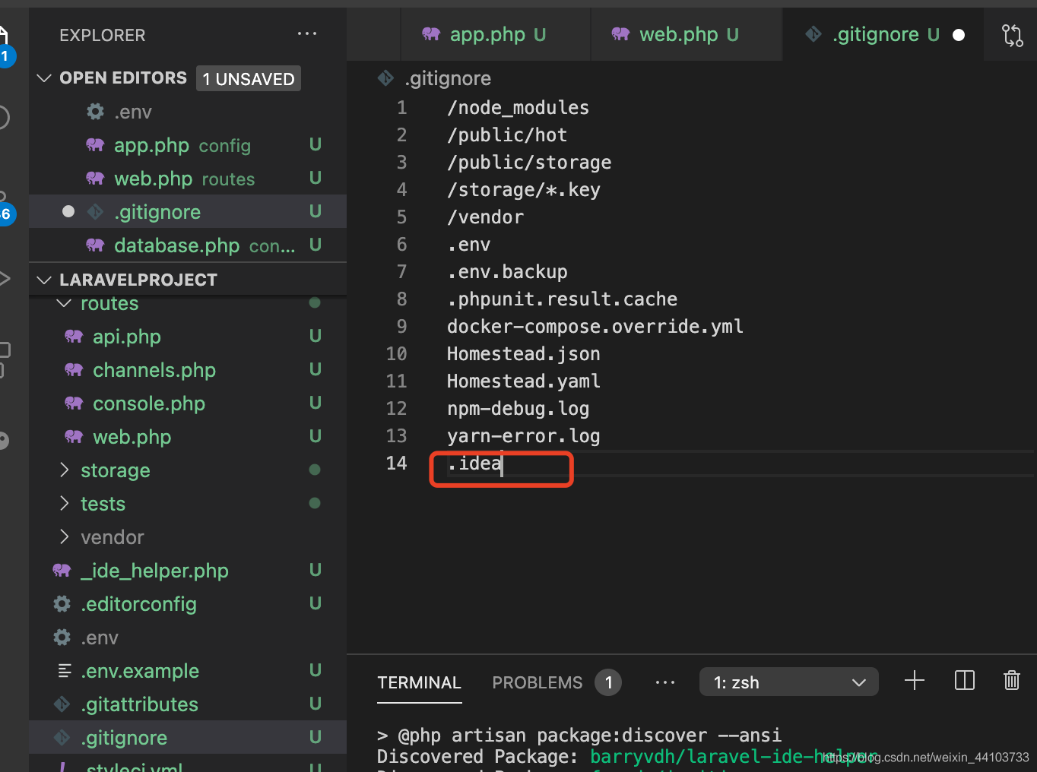Click unsaved dot on .gitignore tab
1037x772 pixels.
coord(959,35)
